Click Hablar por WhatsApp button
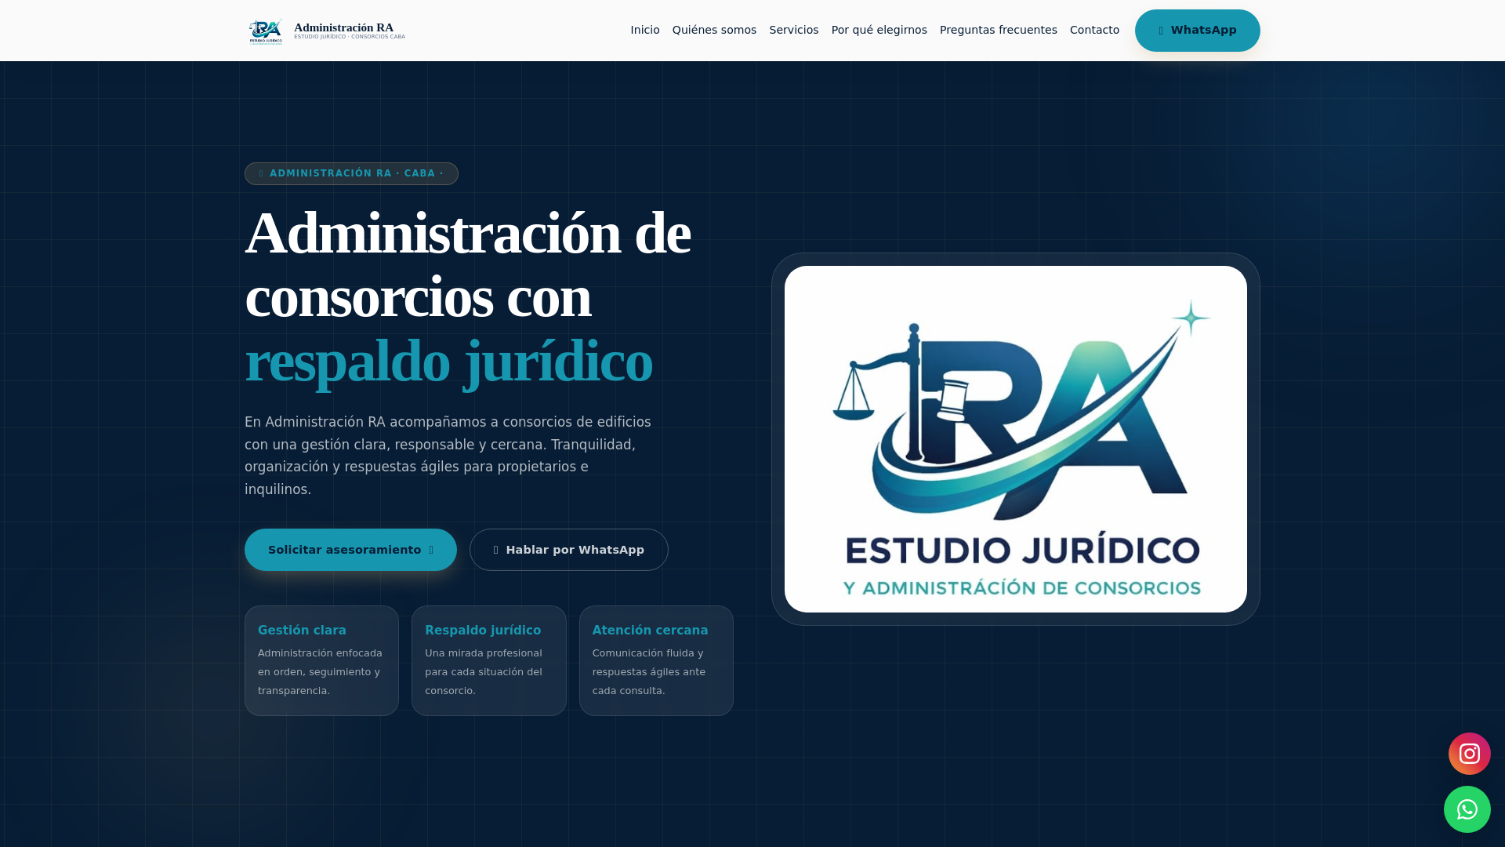Screen dimensions: 1505x847 (x=568, y=550)
